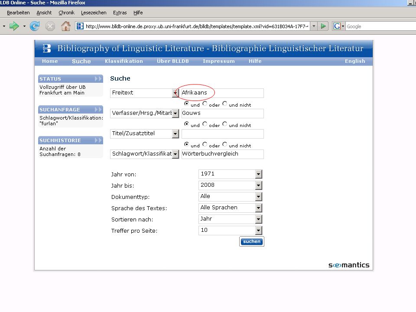The width and height of the screenshot is (416, 312).
Task: Expand STATUS panel arrows icon
Action: [x=98, y=79]
